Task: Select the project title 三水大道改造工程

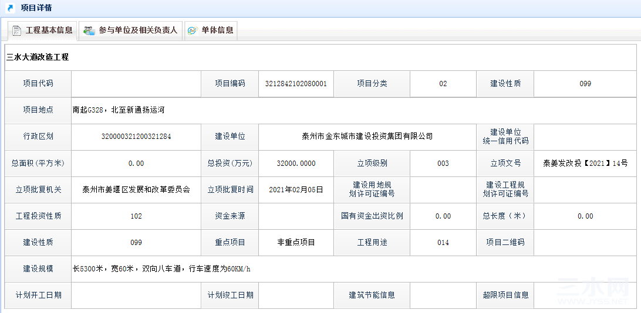Action: pyautogui.click(x=38, y=57)
